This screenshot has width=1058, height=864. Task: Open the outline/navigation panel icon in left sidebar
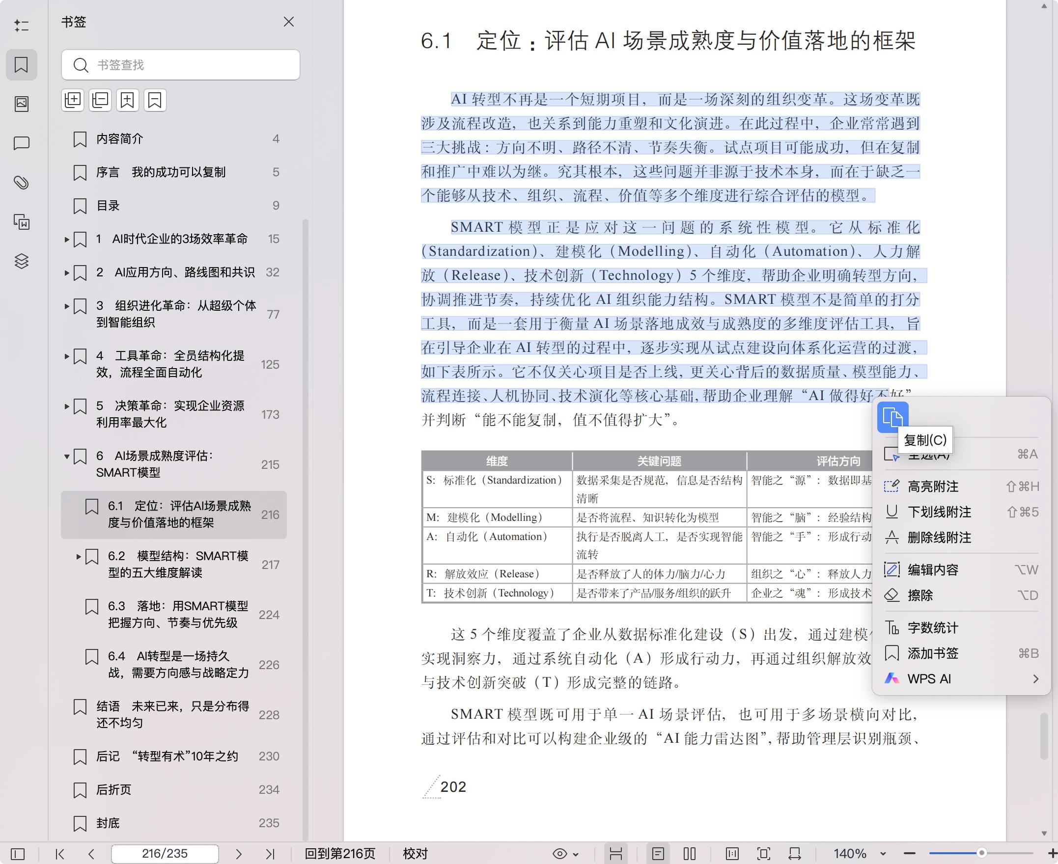pyautogui.click(x=22, y=26)
